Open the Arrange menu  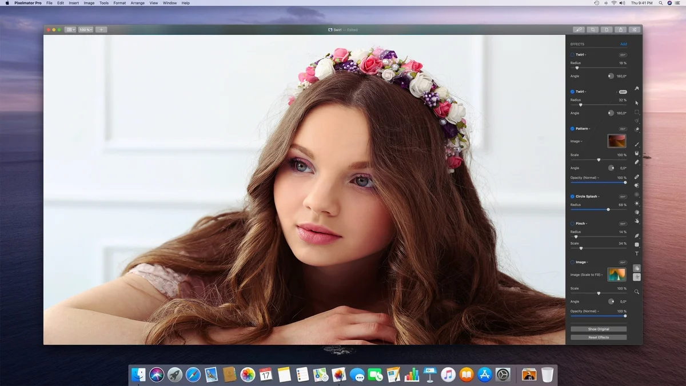138,3
